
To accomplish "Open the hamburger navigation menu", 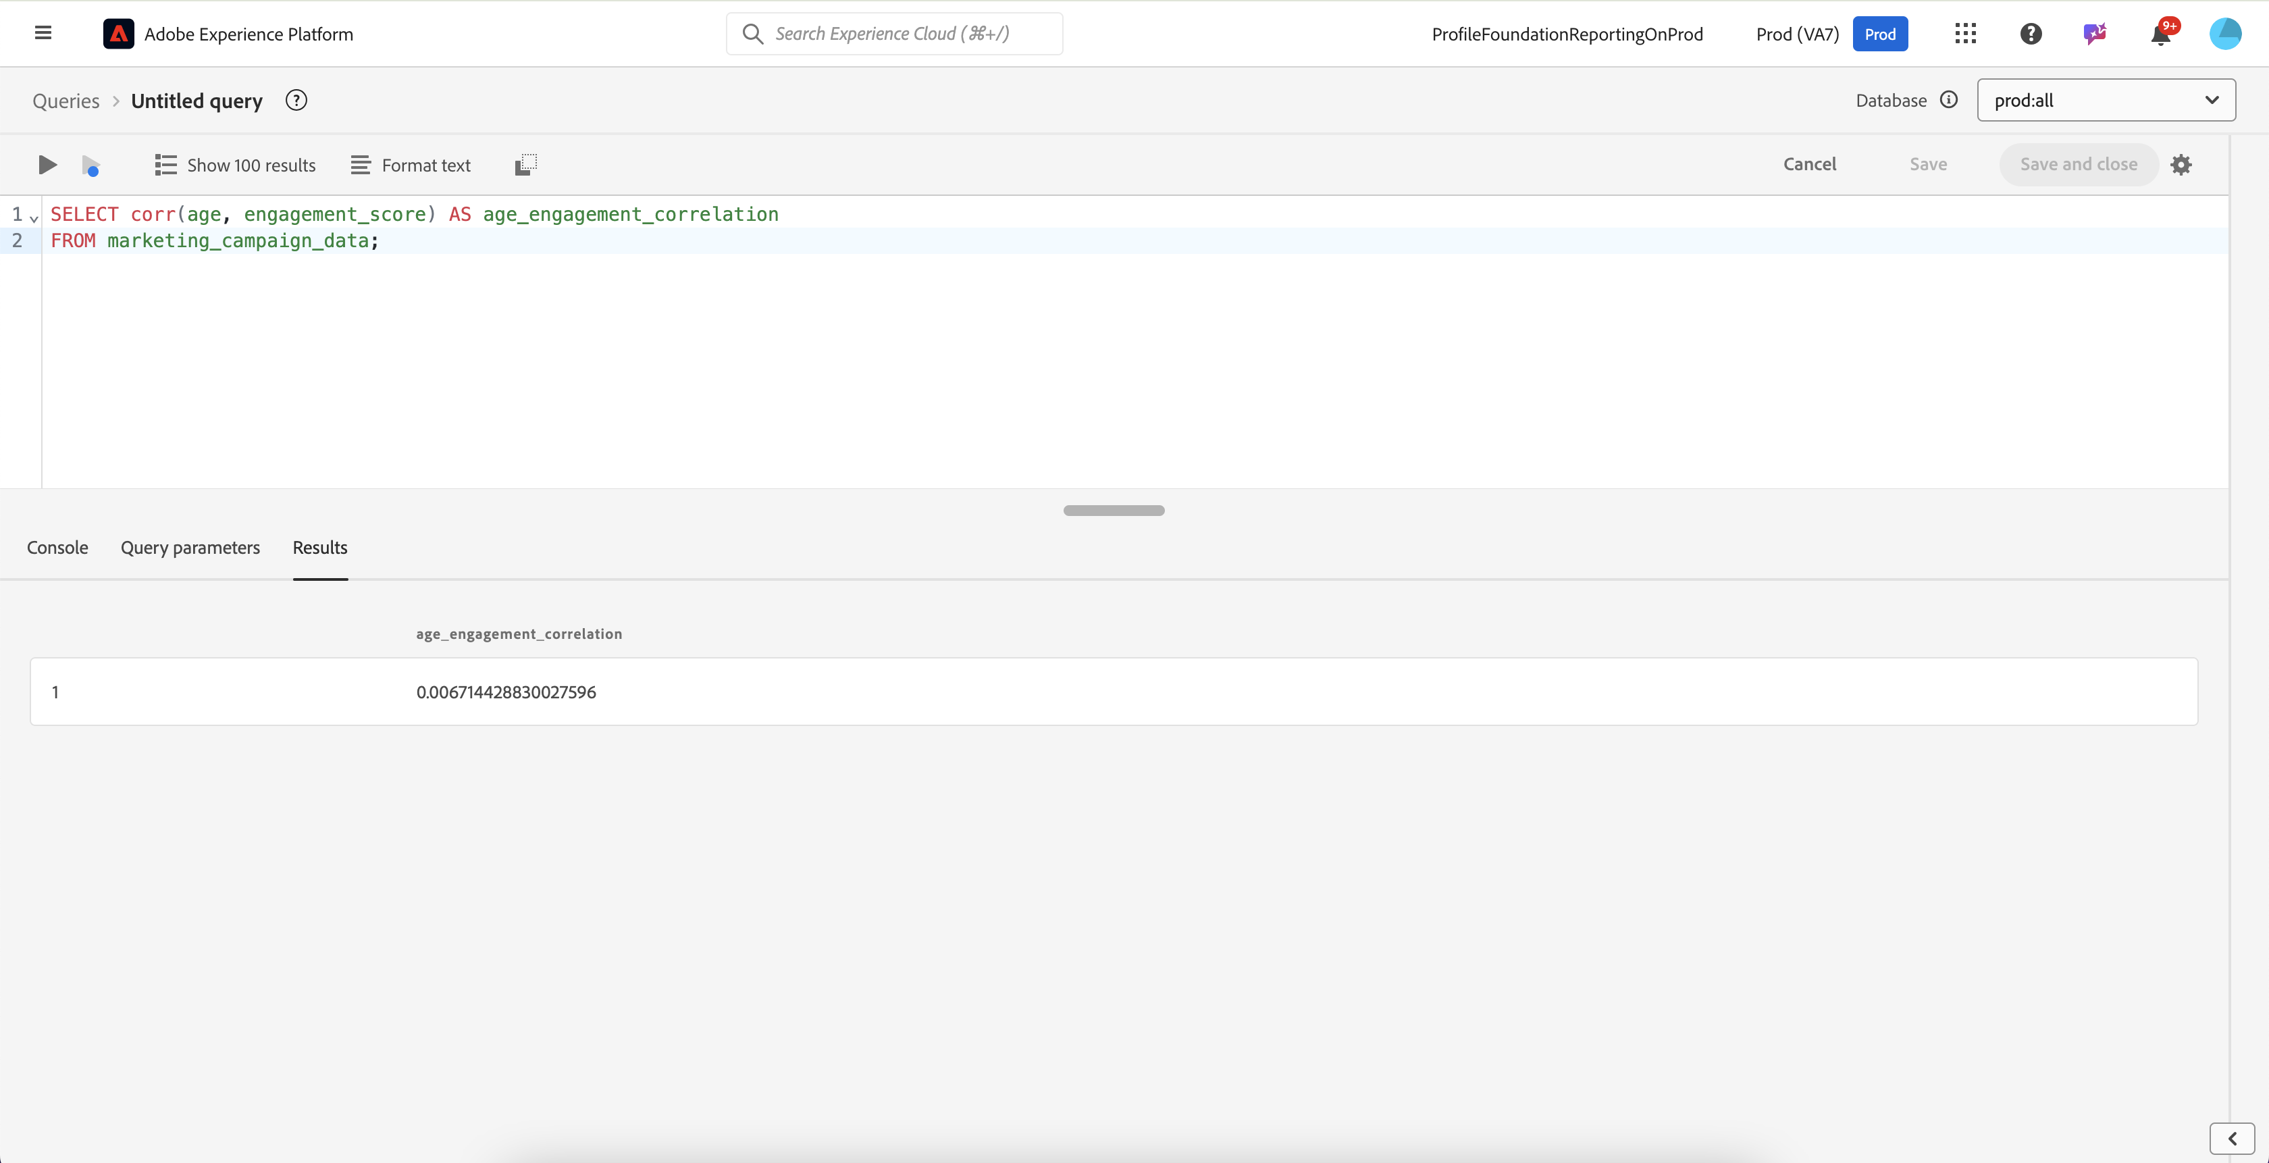I will [x=43, y=34].
